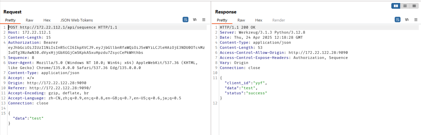Click the Origin header in request
This screenshot has height=135, width=421.
(x=47, y=83)
